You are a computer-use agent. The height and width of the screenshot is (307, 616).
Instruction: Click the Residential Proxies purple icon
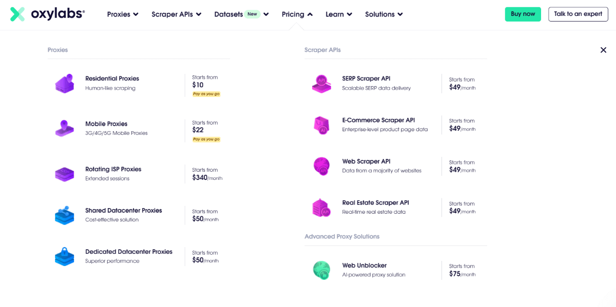65,83
